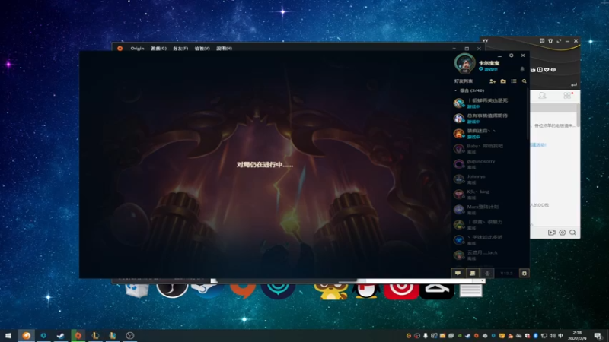Click the eye icon in YY toolbar
Image resolution: width=609 pixels, height=342 pixels.
553,70
